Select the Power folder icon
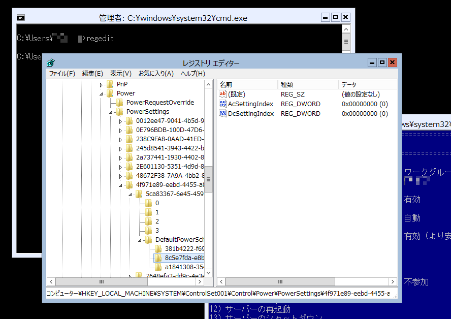This screenshot has width=451, height=319. (x=110, y=93)
